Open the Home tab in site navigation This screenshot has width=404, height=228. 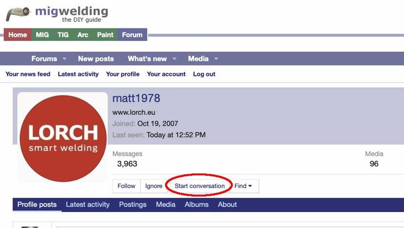[18, 35]
